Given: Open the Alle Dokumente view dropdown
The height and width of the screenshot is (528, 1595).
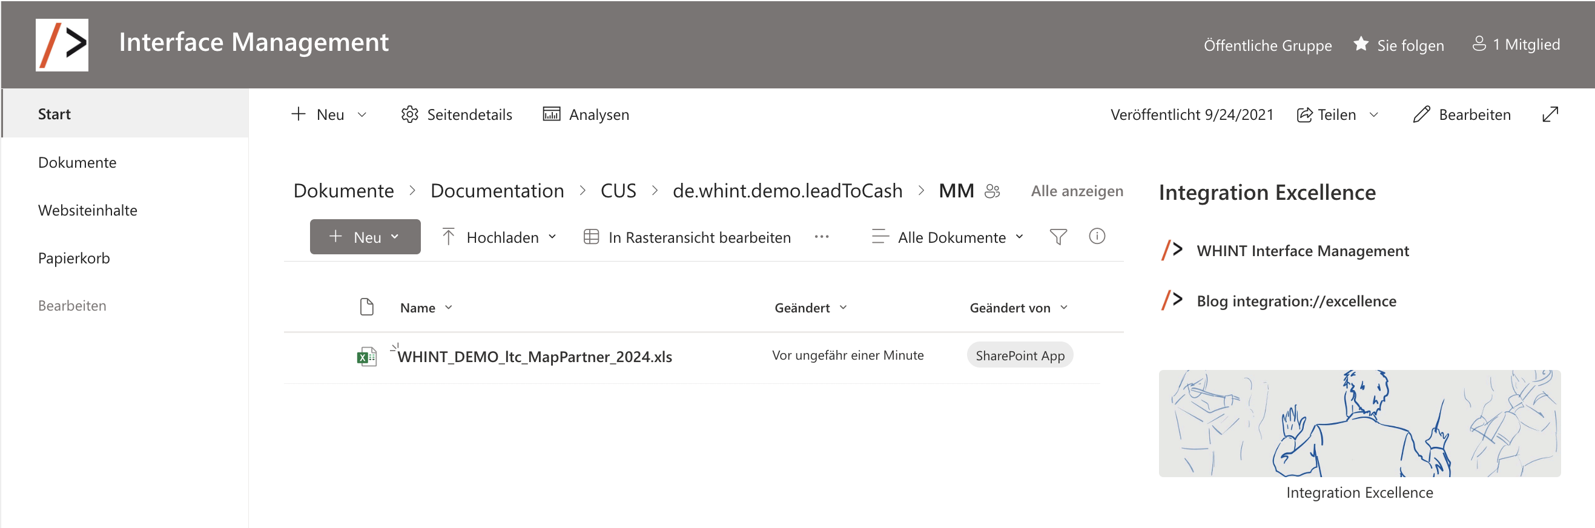Looking at the screenshot, I should [1019, 237].
